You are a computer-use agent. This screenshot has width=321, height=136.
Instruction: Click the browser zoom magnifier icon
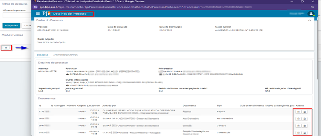click(312, 7)
